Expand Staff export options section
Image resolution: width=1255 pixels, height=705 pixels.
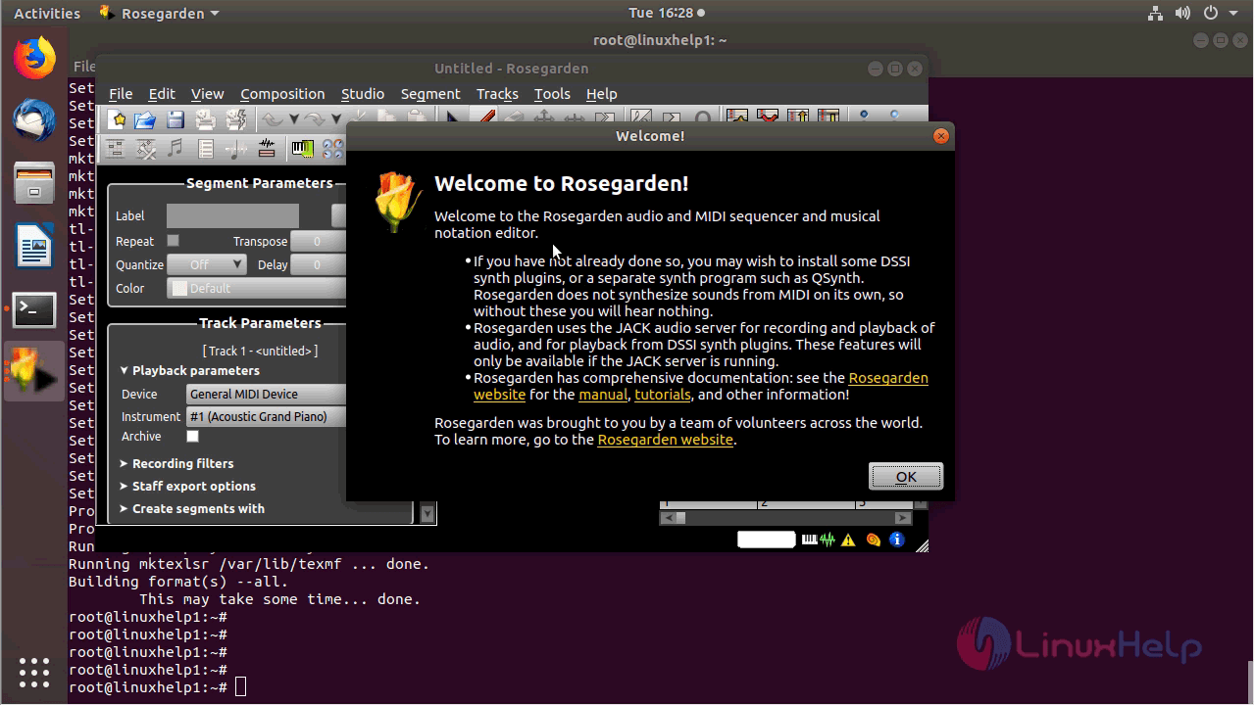[x=187, y=487]
